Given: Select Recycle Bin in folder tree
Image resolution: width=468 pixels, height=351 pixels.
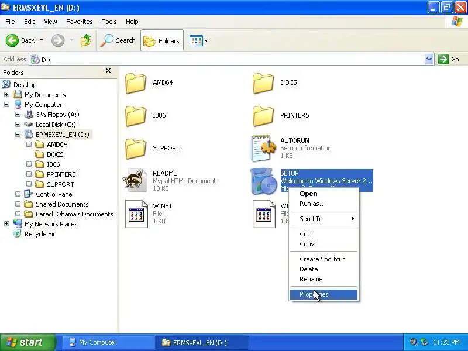Looking at the screenshot, I should pos(40,234).
